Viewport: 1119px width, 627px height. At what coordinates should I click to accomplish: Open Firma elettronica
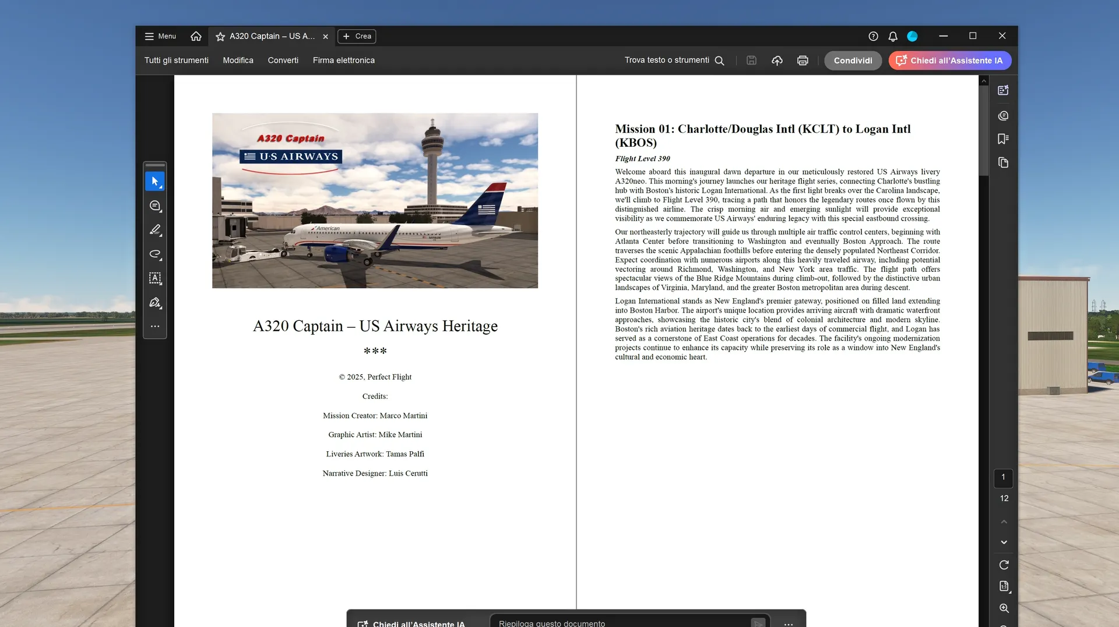click(x=344, y=61)
